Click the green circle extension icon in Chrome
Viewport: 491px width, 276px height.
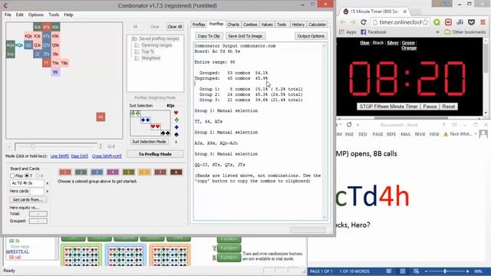(x=437, y=22)
